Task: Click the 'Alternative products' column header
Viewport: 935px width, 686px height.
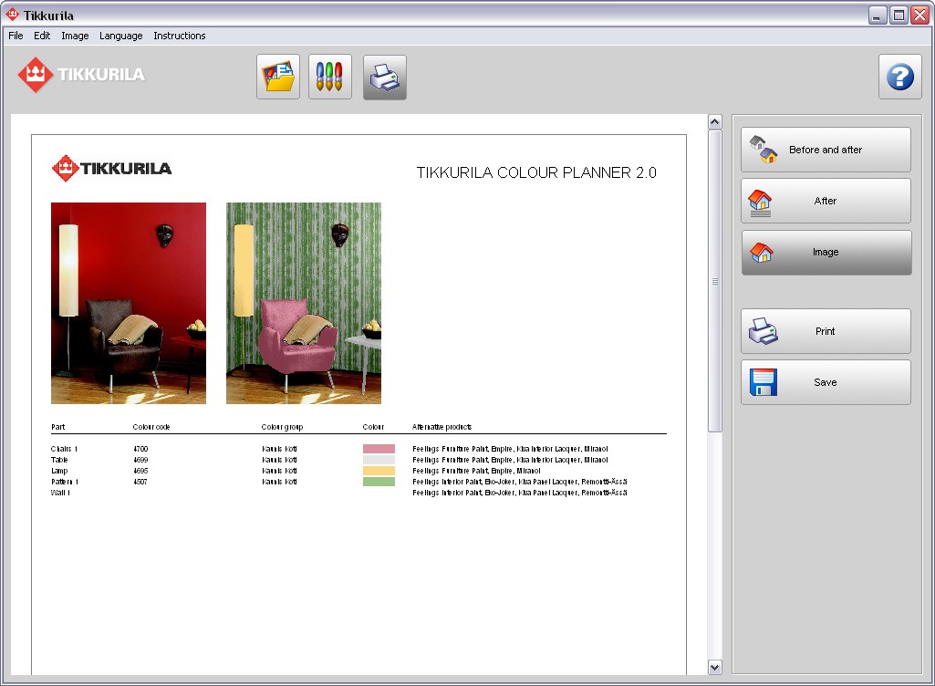Action: point(442,427)
